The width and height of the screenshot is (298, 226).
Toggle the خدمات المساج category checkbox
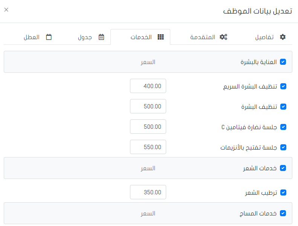[x=283, y=213]
